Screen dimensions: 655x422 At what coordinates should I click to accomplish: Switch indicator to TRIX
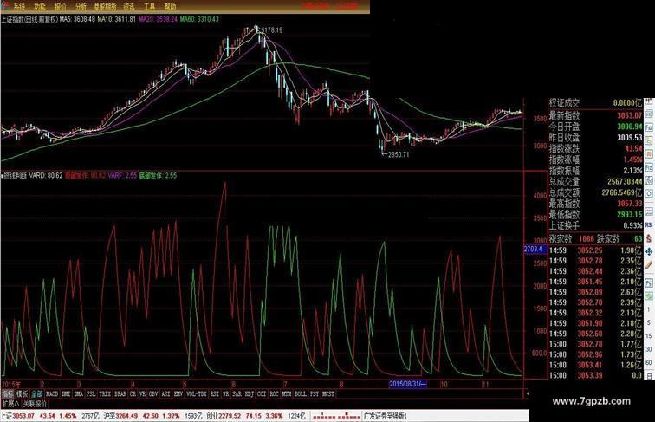tap(106, 393)
